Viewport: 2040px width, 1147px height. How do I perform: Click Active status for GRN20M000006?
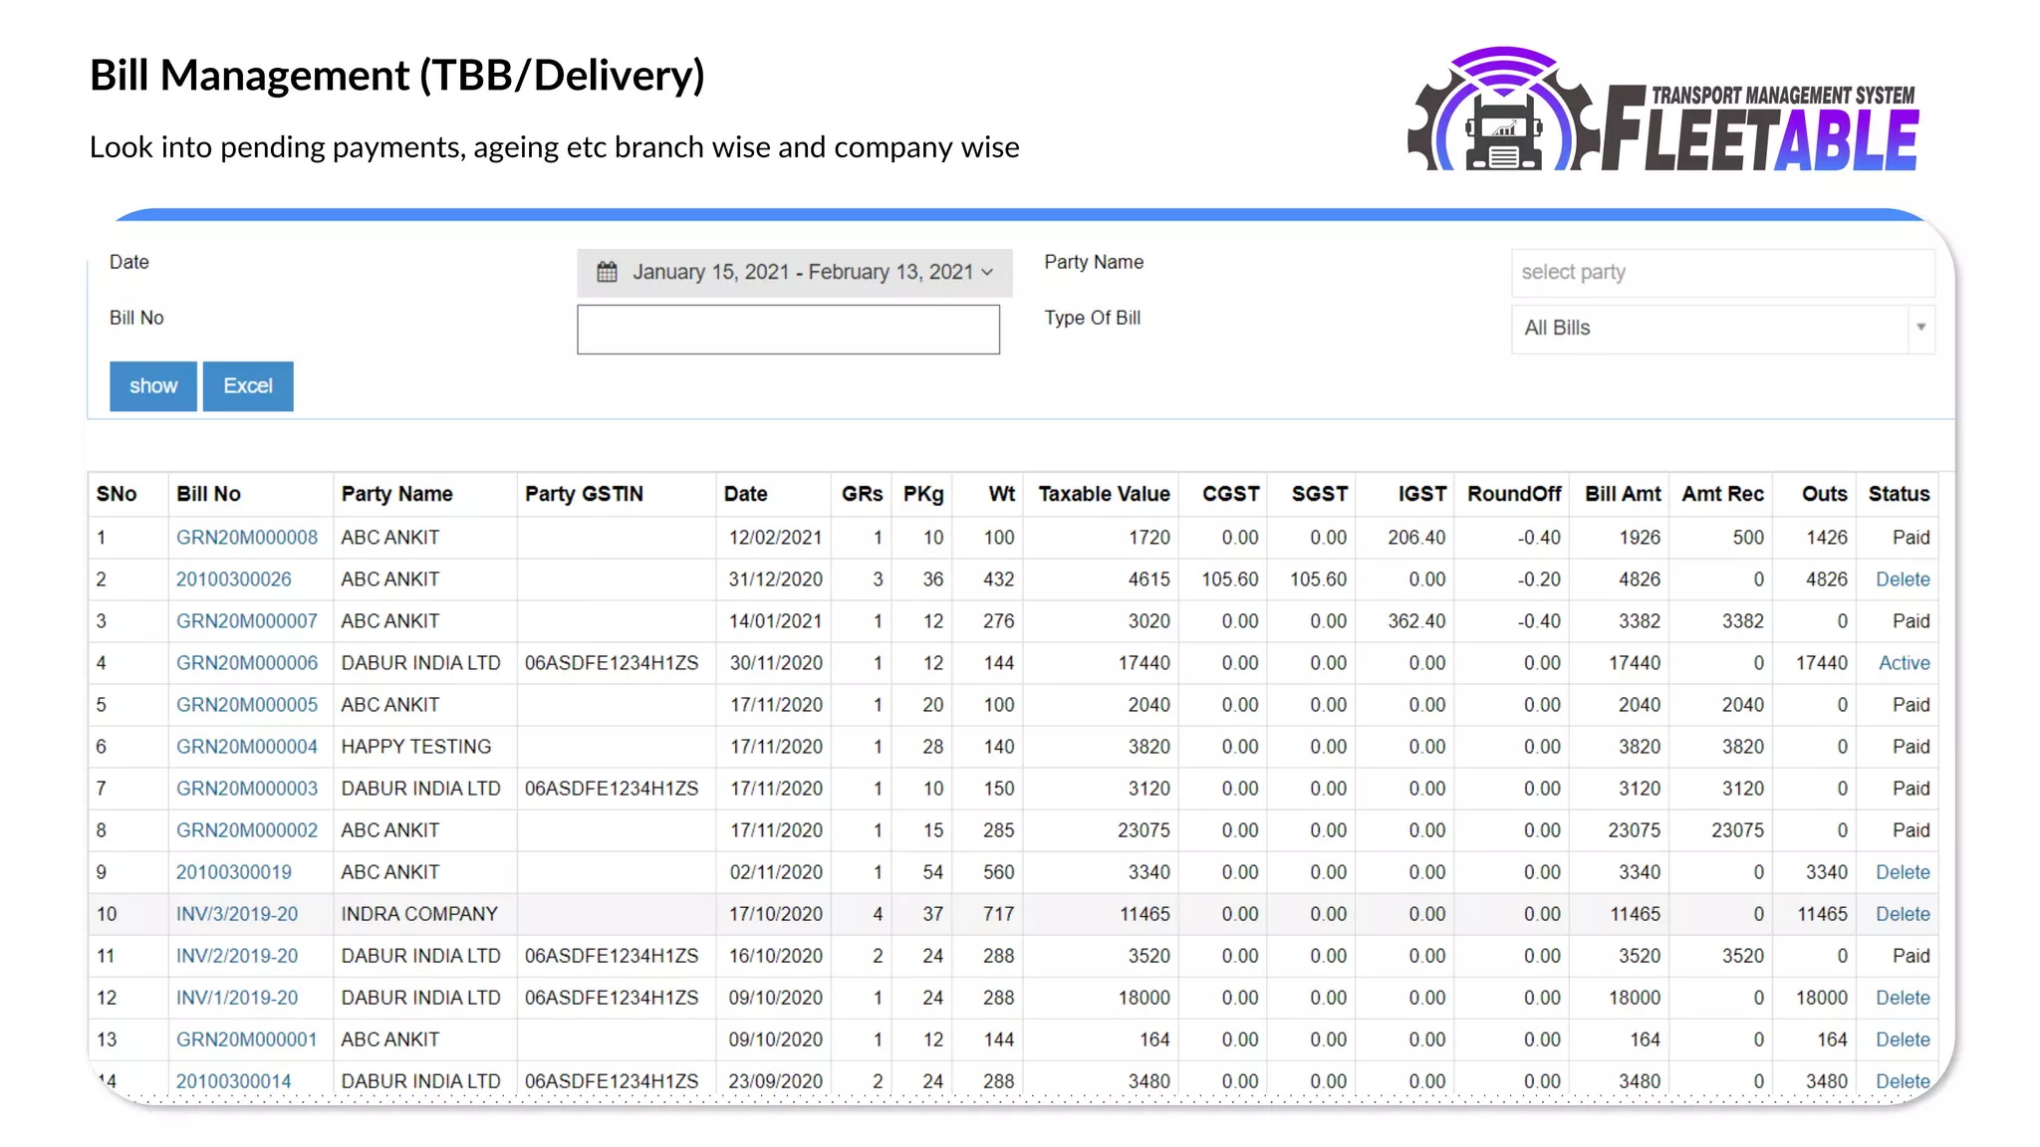click(1904, 663)
